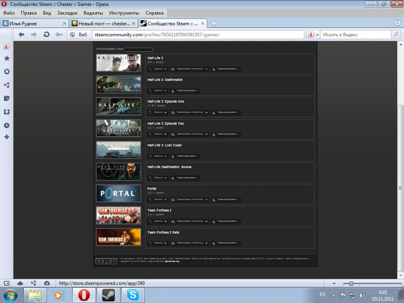The height and width of the screenshot is (303, 404).
Task: Click the password wand key icon
Action: tap(59, 35)
